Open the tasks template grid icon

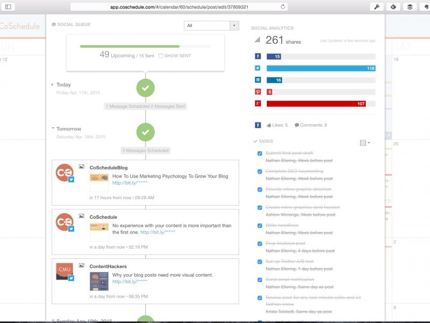click(364, 143)
